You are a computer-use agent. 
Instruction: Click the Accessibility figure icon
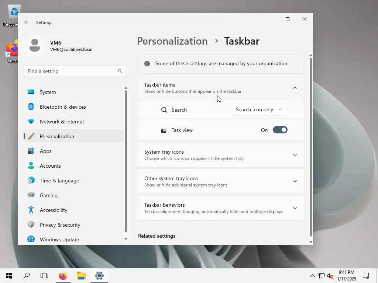coord(31,210)
